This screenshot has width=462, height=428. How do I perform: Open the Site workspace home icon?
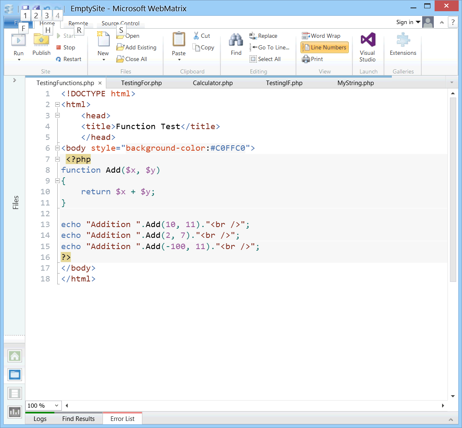click(15, 356)
